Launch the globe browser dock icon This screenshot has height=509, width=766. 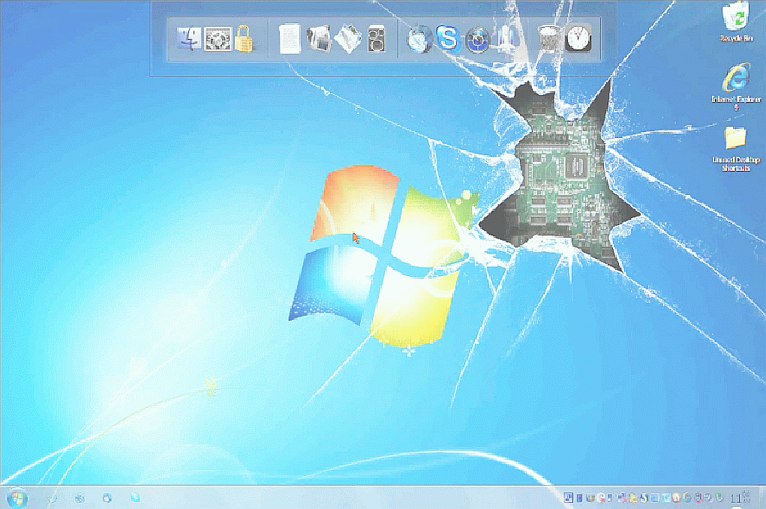(419, 39)
